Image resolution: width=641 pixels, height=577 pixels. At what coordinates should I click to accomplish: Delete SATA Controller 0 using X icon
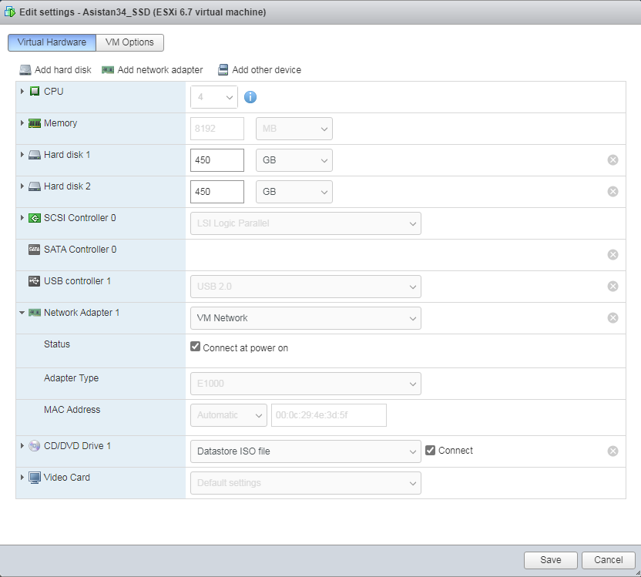point(612,255)
